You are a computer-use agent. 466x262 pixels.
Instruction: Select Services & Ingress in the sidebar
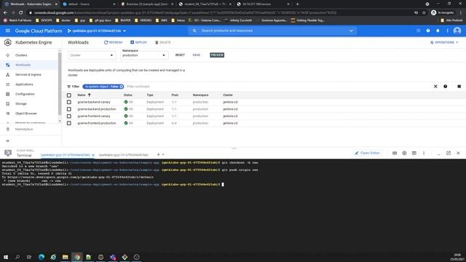click(28, 74)
